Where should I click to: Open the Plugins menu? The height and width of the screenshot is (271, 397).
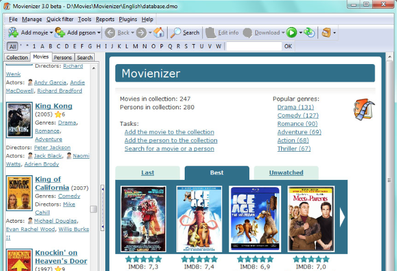pyautogui.click(x=128, y=19)
